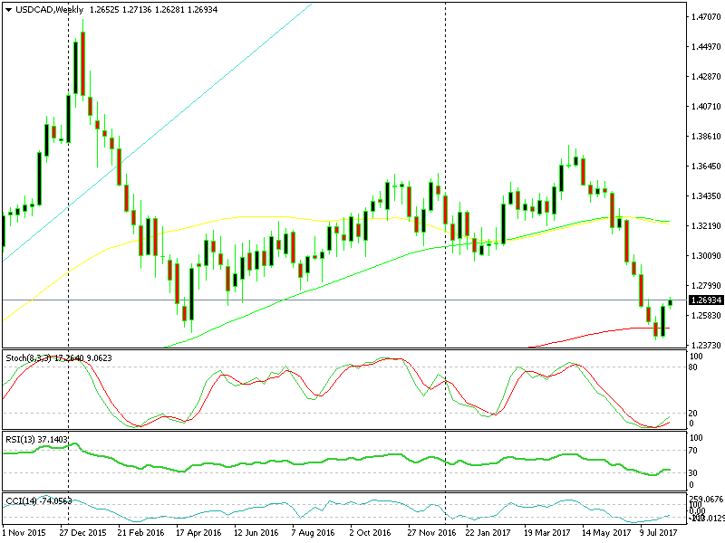Select the current price label 1.26934
Viewport: 725px width, 543px height.
click(x=706, y=300)
